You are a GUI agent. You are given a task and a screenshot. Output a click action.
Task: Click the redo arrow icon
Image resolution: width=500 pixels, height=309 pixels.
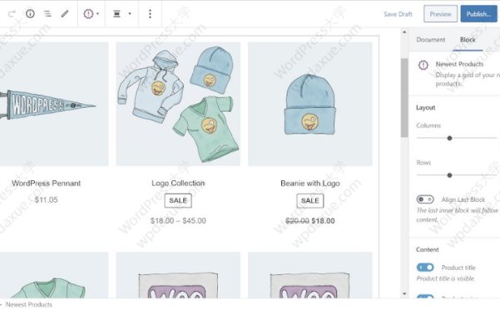12,13
